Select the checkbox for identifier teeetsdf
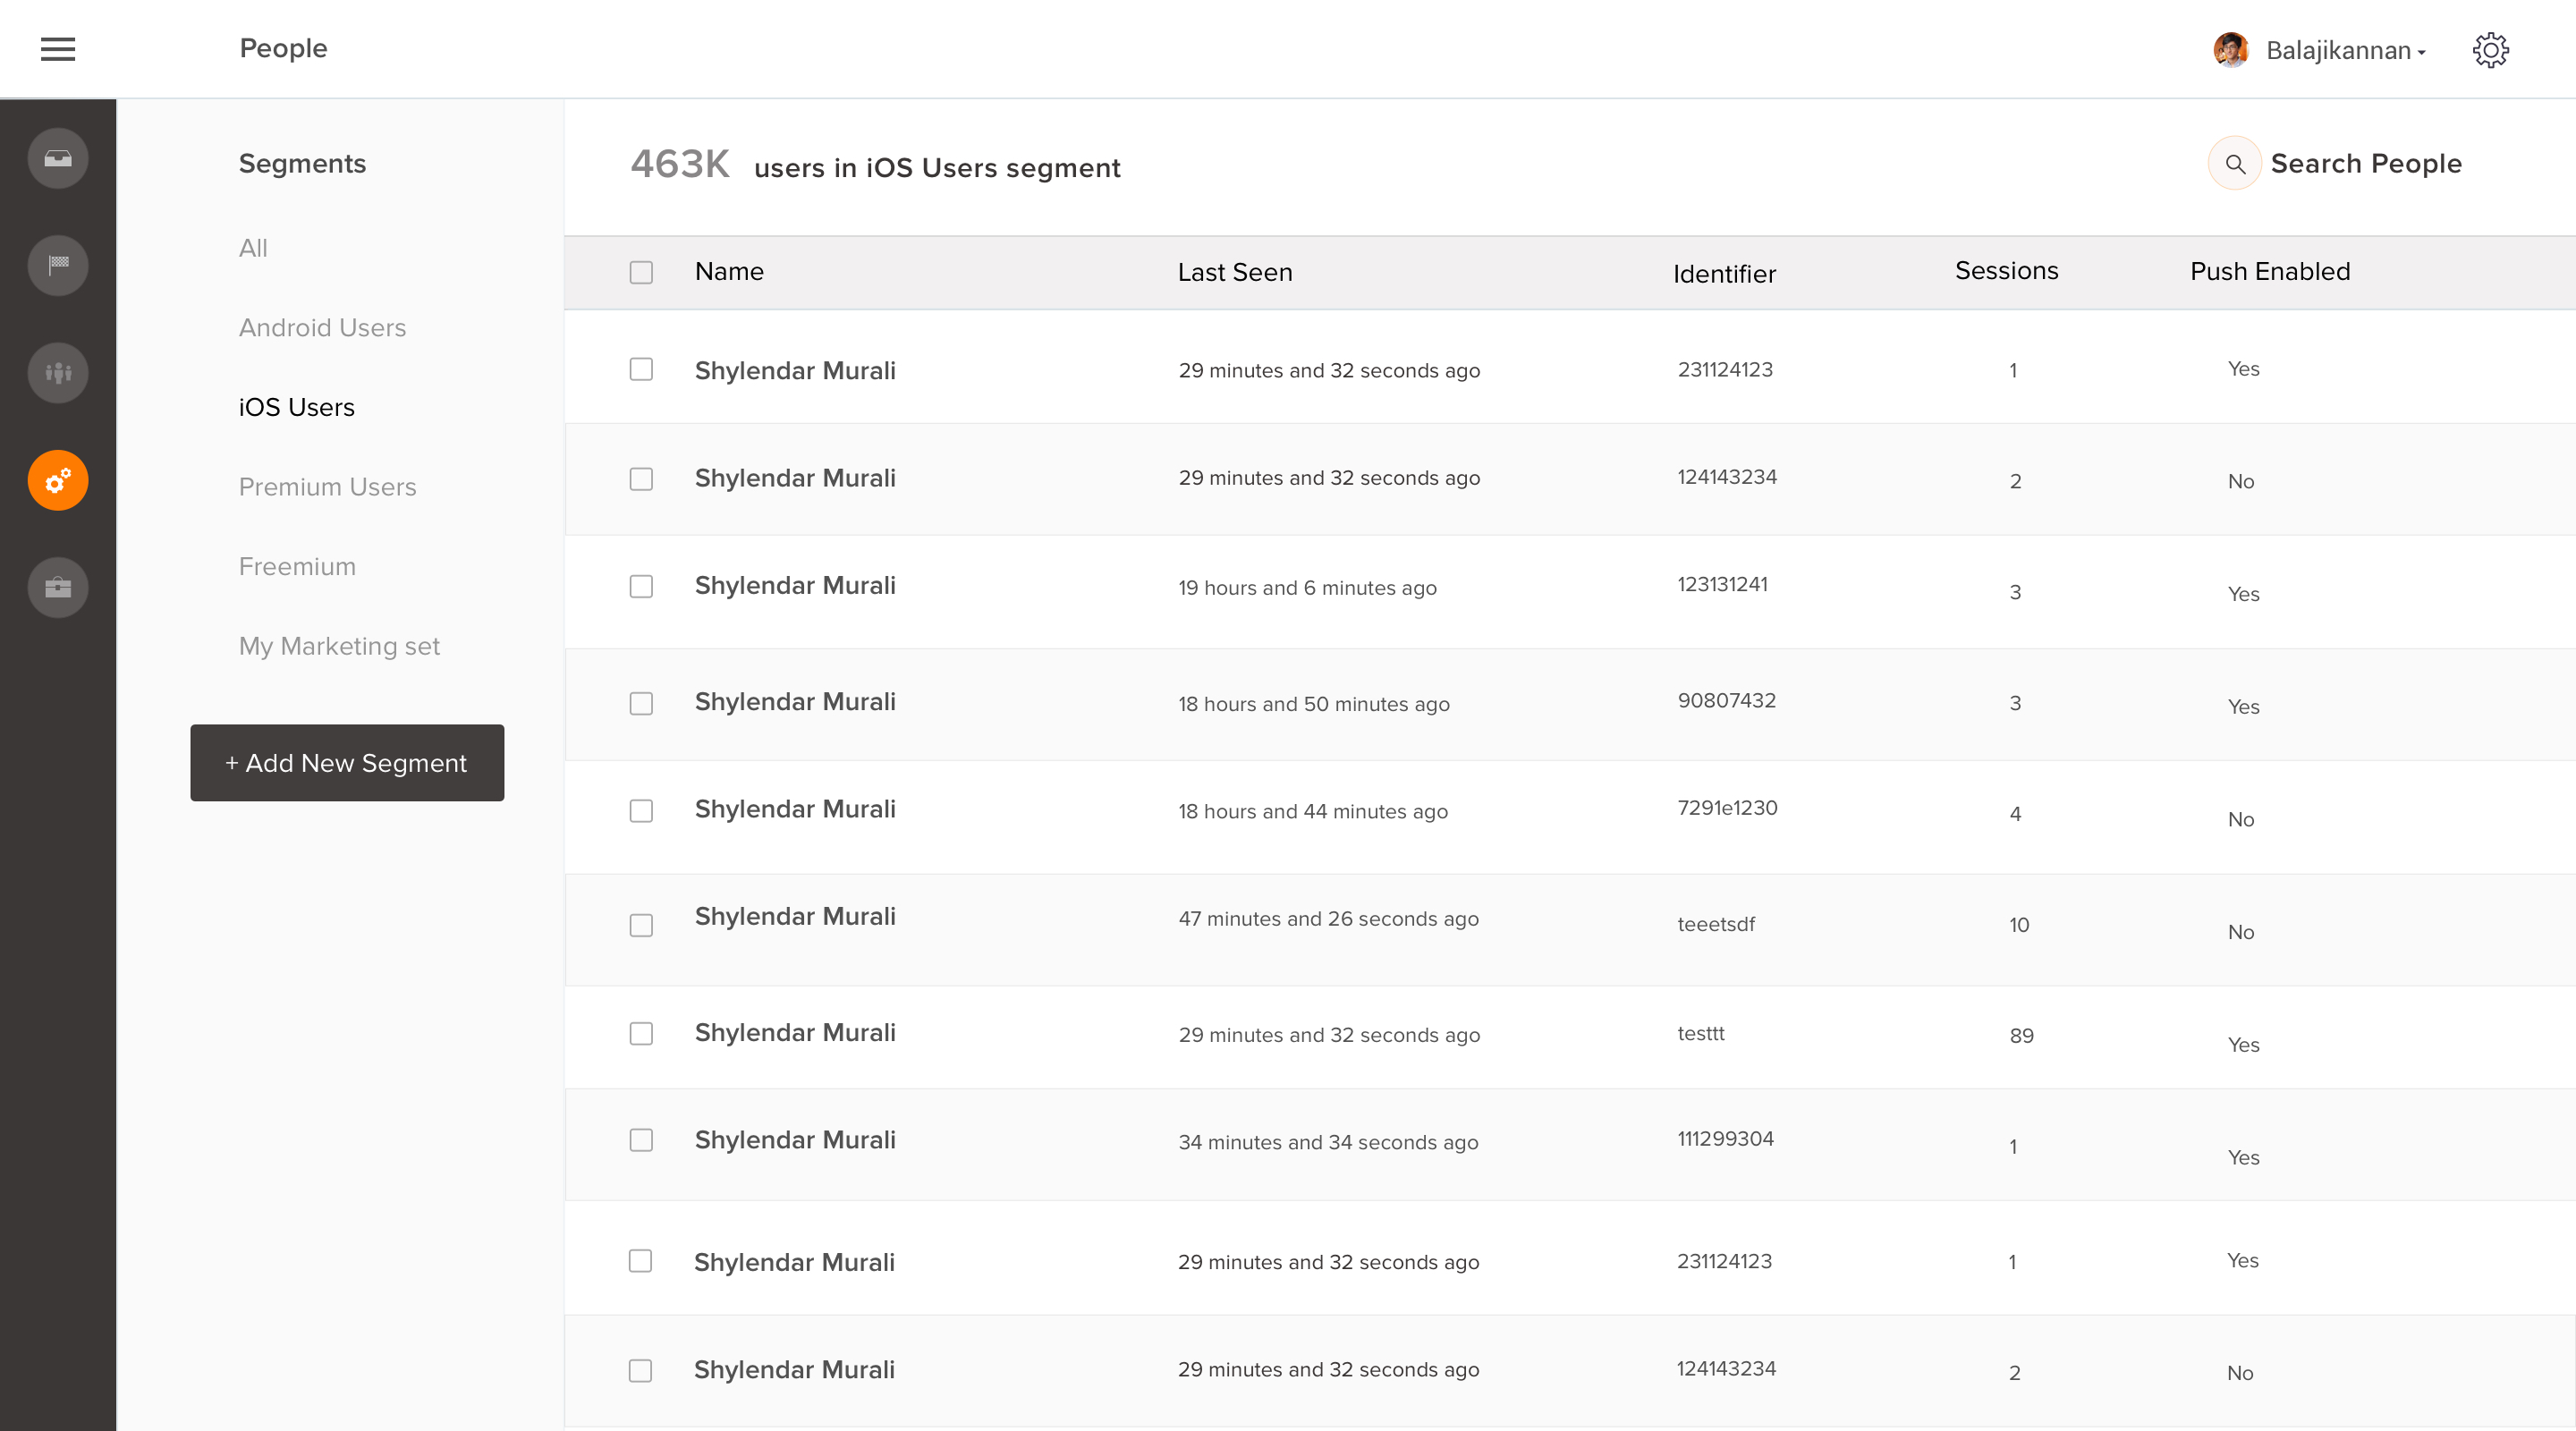Screen dimensions: 2576x1431 coord(641,925)
